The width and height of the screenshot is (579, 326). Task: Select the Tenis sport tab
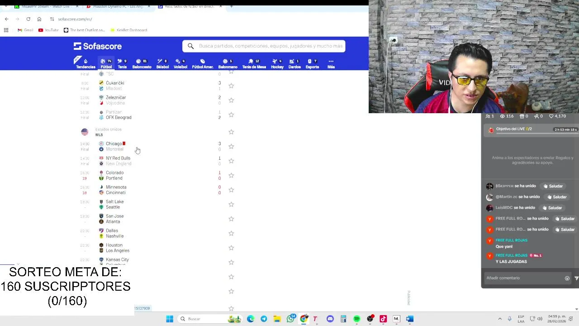click(122, 64)
